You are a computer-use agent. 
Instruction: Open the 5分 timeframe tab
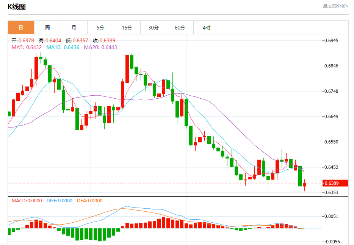point(100,28)
